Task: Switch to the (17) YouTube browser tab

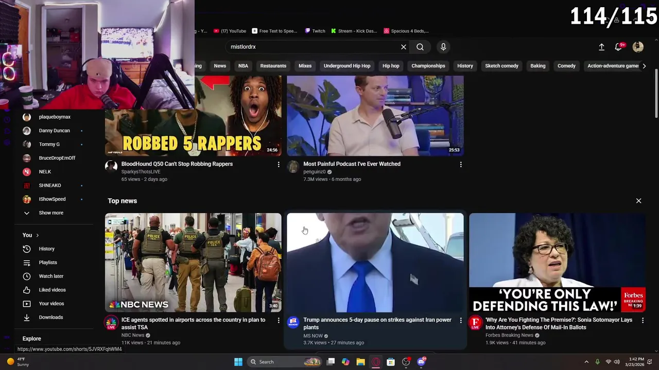Action: (230, 31)
